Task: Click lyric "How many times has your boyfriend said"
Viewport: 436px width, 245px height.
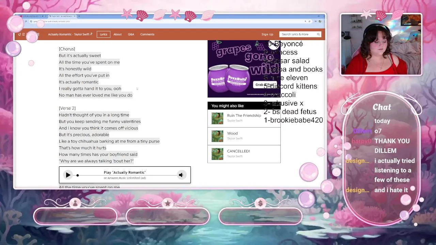Action: pos(98,154)
